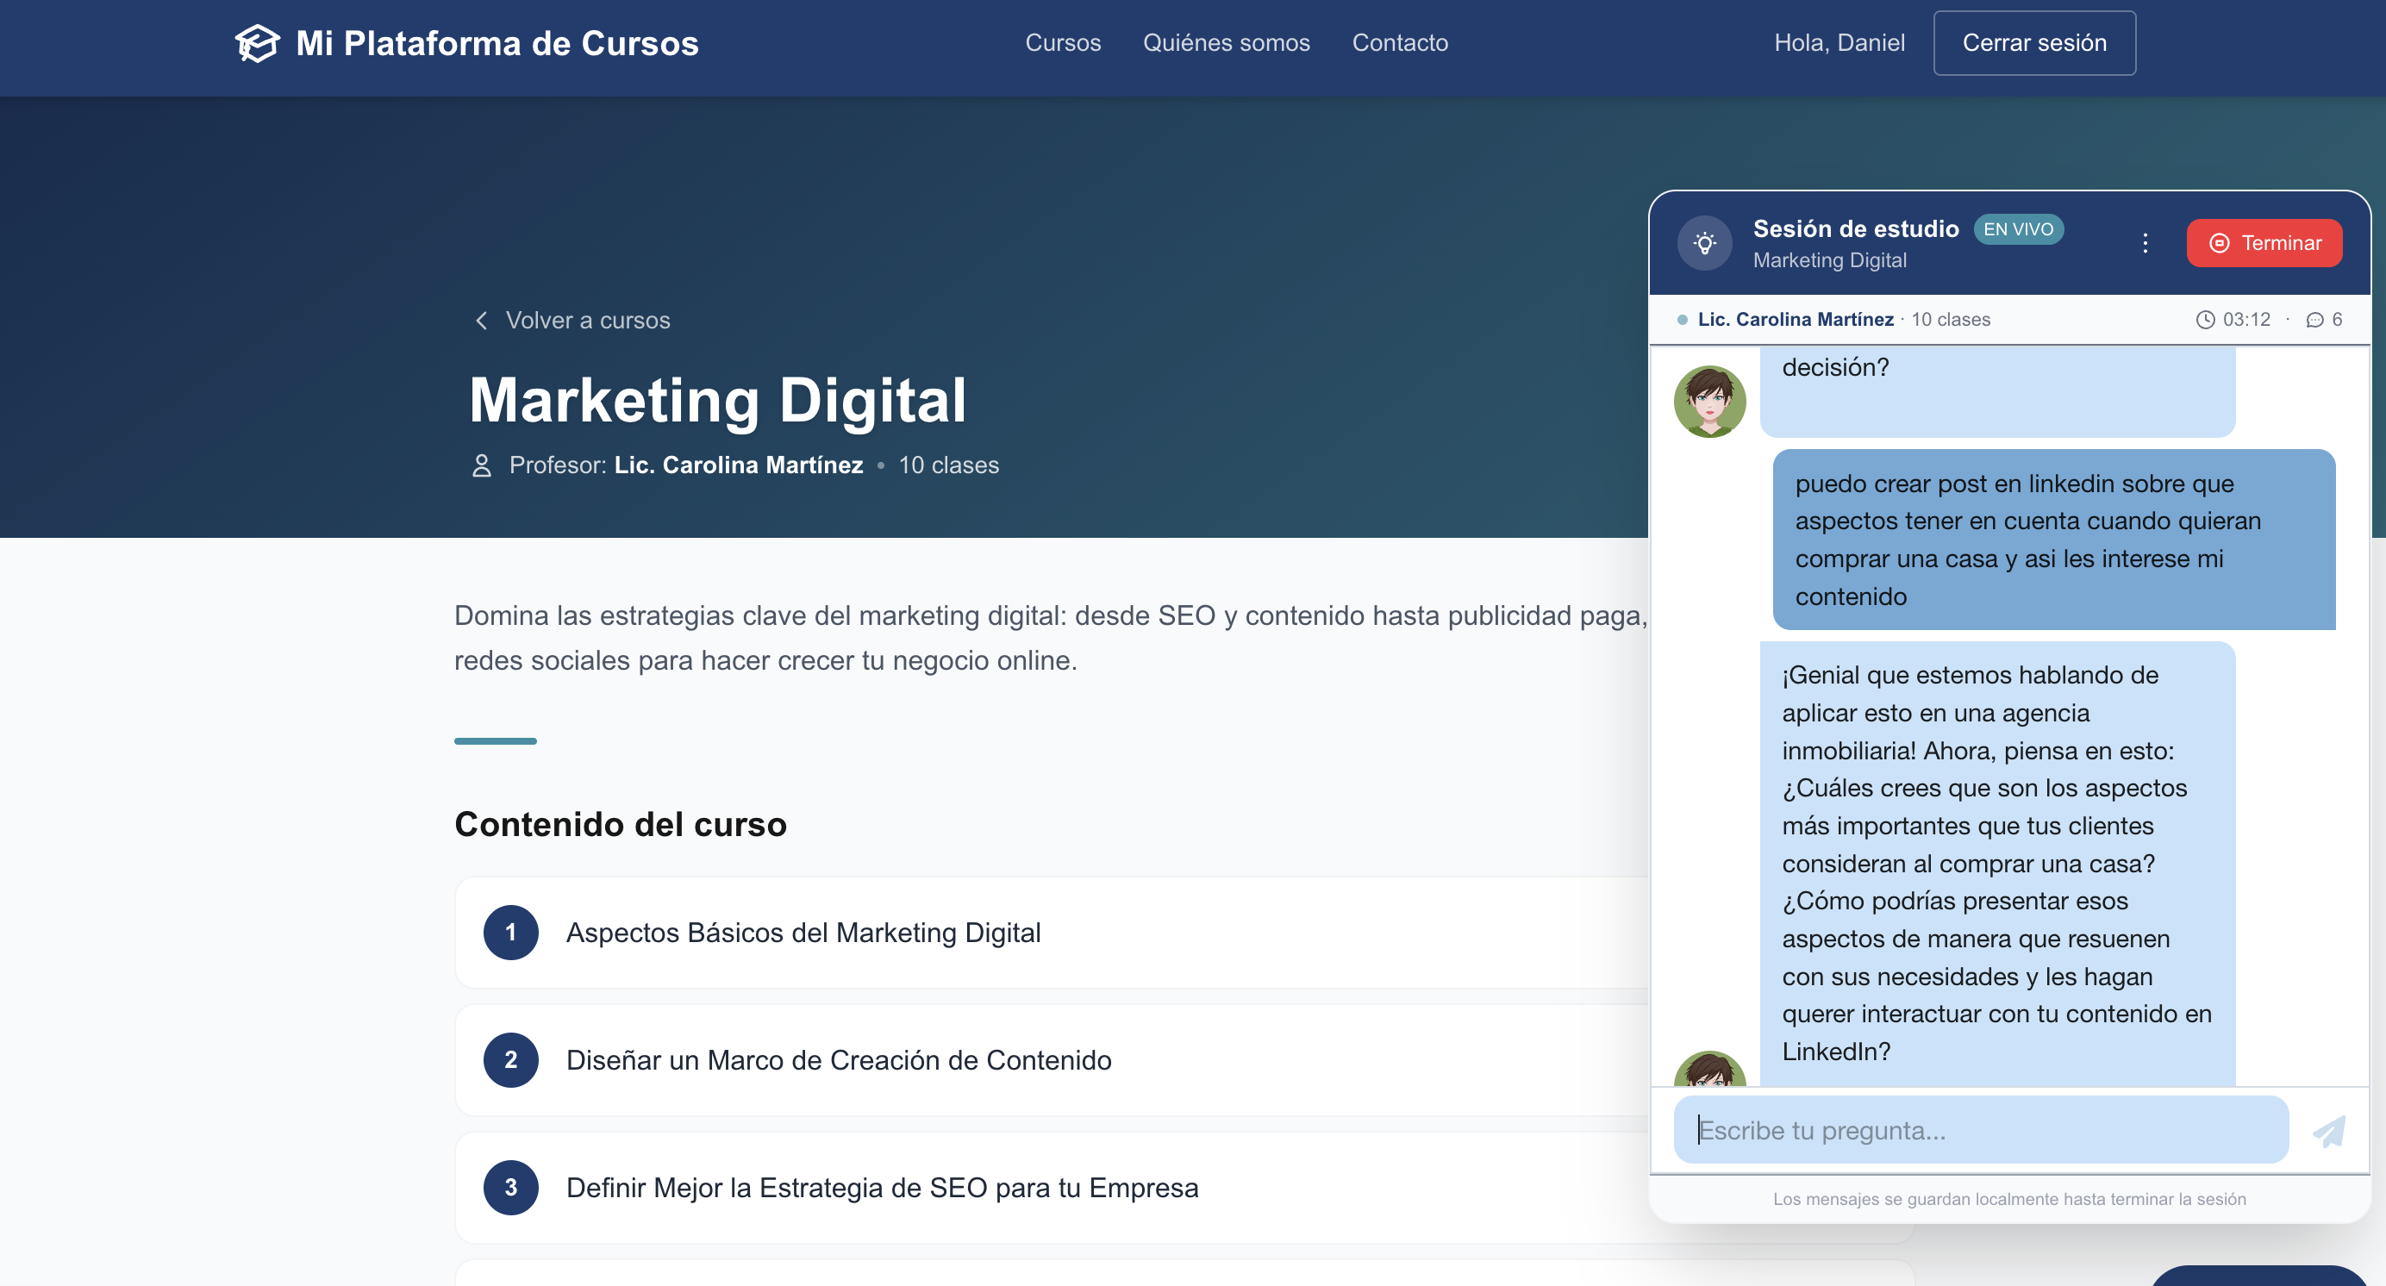This screenshot has height=1286, width=2386.
Task: Follow the Volver a cursos link
Action: click(x=588, y=321)
